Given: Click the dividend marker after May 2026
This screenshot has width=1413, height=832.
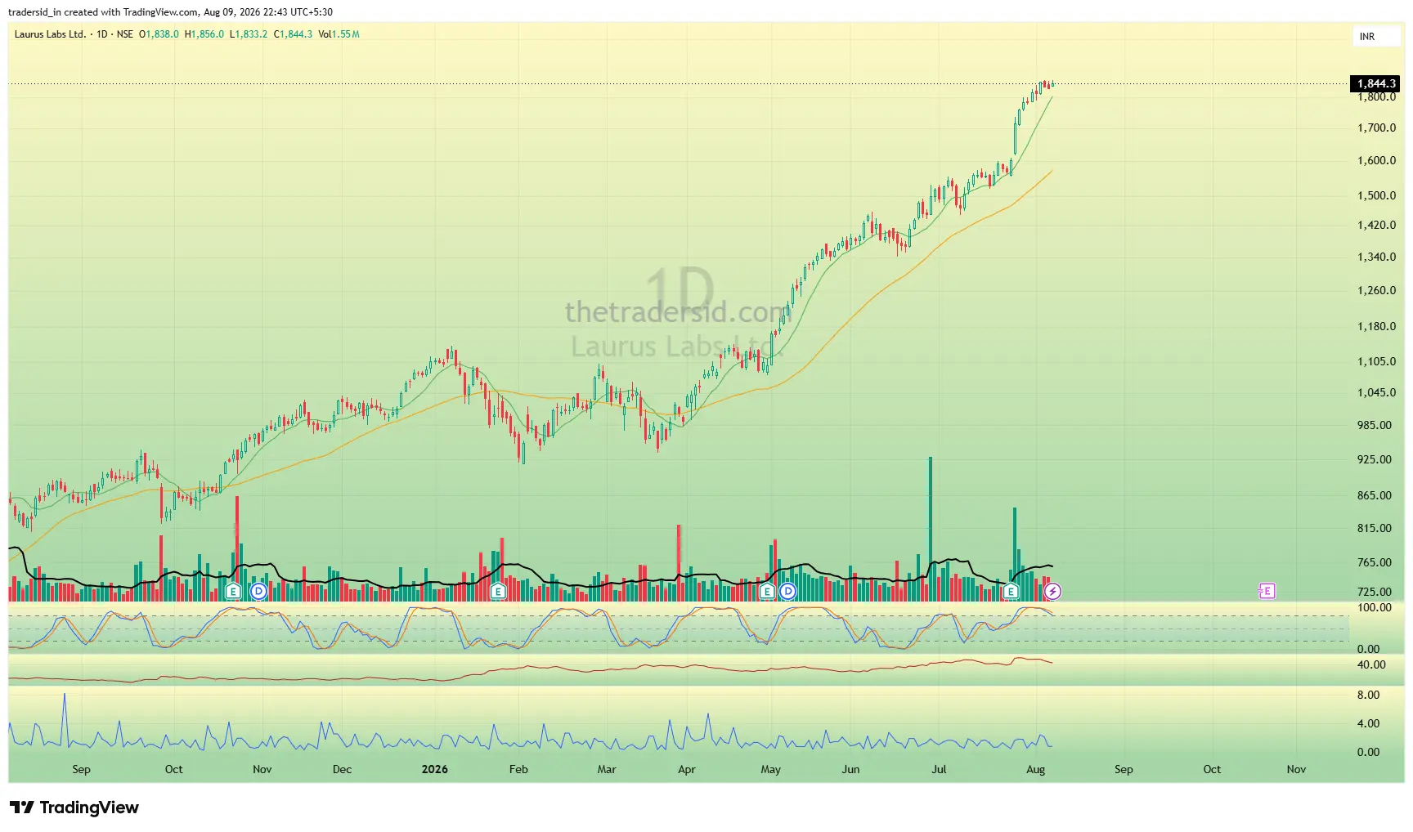Looking at the screenshot, I should tap(787, 591).
